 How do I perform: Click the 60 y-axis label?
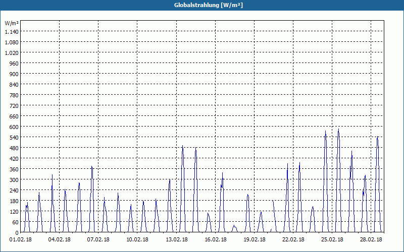[16, 222]
